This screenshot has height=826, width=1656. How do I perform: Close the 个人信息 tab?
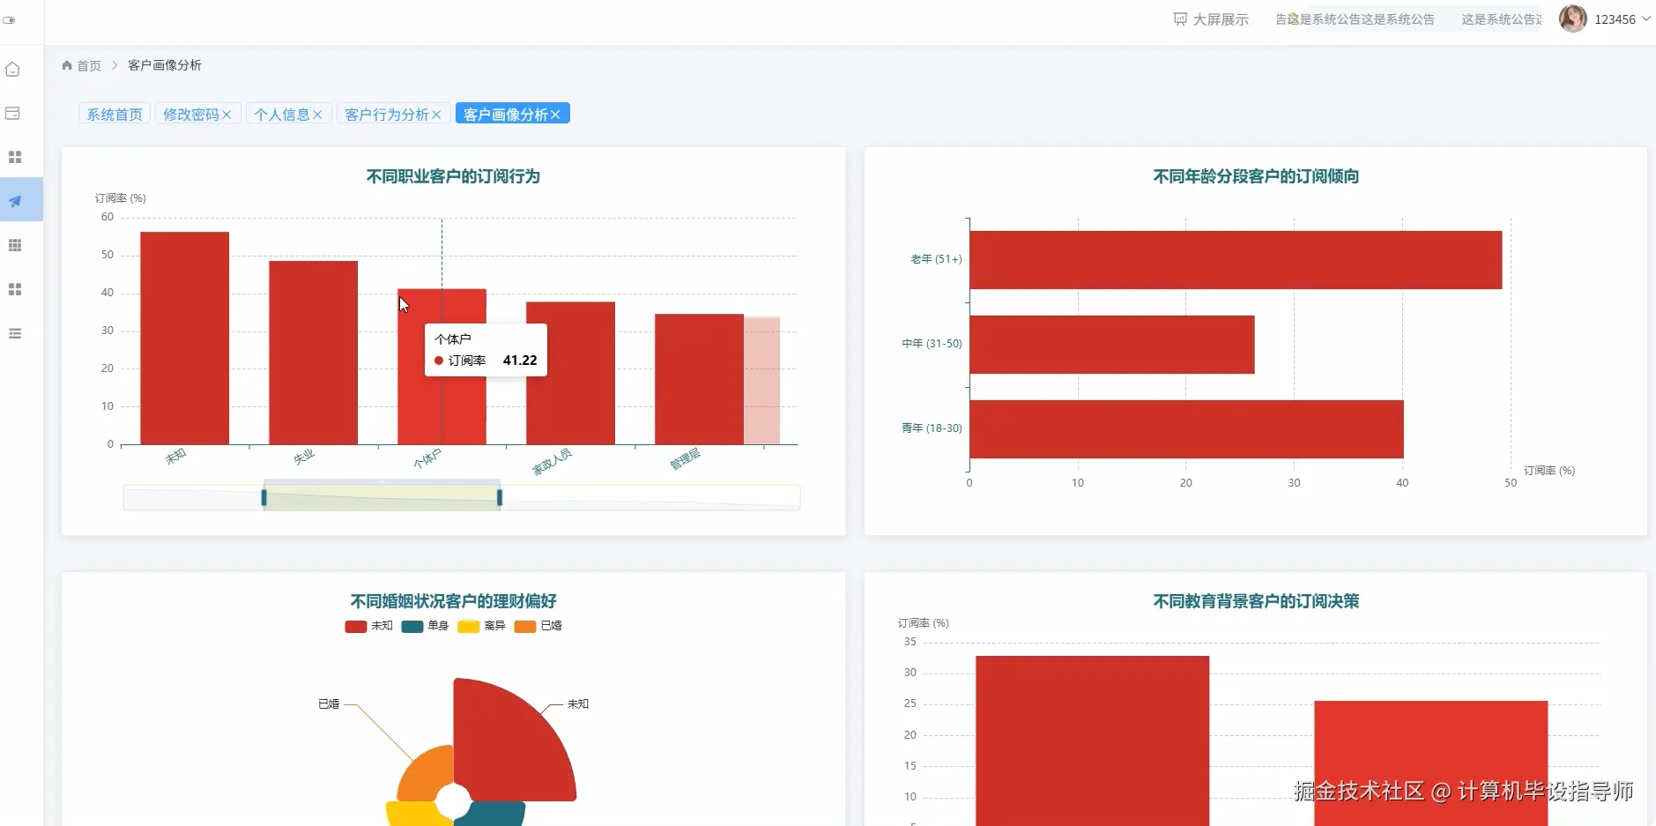pyautogui.click(x=317, y=115)
